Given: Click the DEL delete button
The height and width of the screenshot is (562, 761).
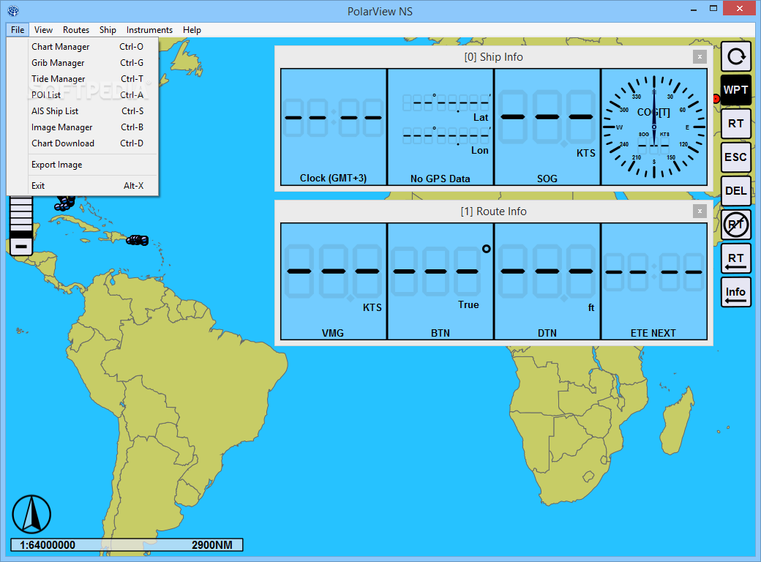Looking at the screenshot, I should [736, 191].
